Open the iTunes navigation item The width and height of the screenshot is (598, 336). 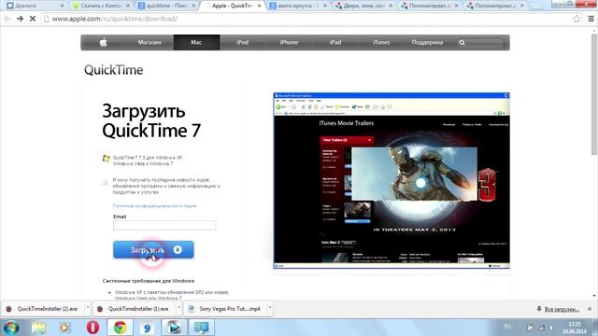coord(381,42)
